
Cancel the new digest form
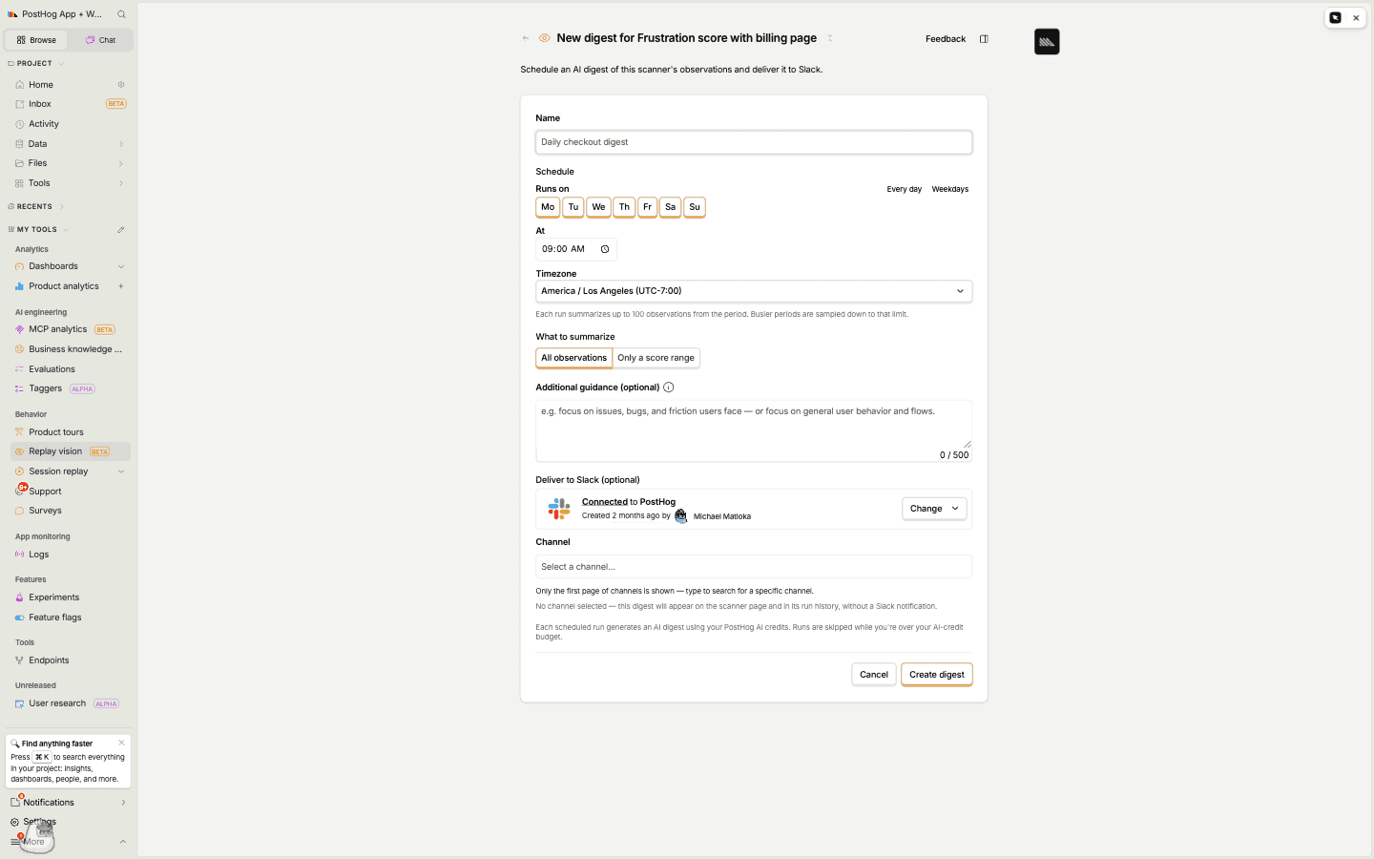coord(874,675)
